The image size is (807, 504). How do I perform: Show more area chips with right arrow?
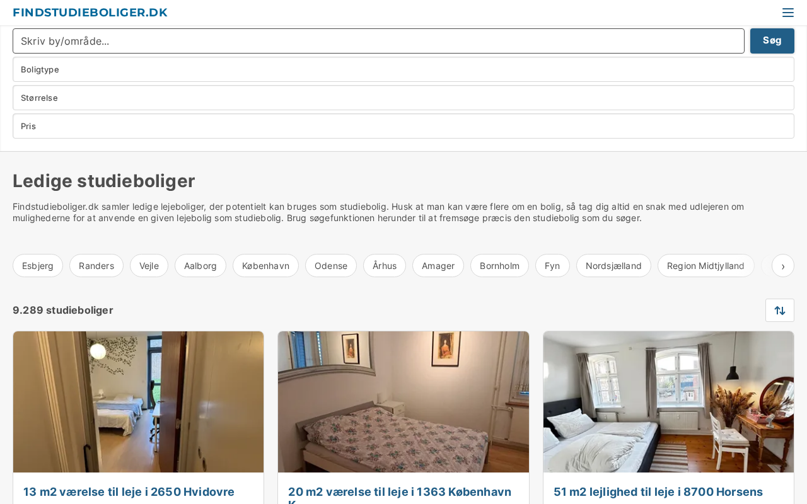[783, 266]
